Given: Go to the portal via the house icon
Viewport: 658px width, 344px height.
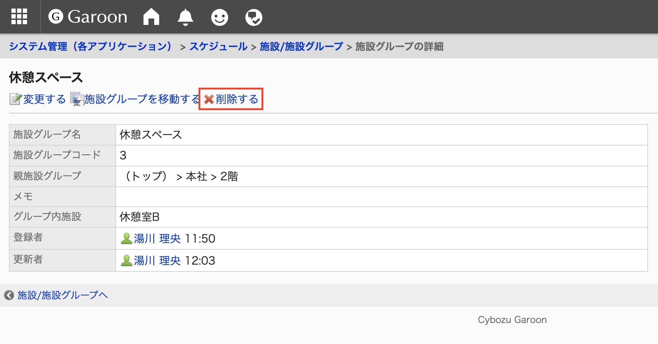Looking at the screenshot, I should (151, 16).
